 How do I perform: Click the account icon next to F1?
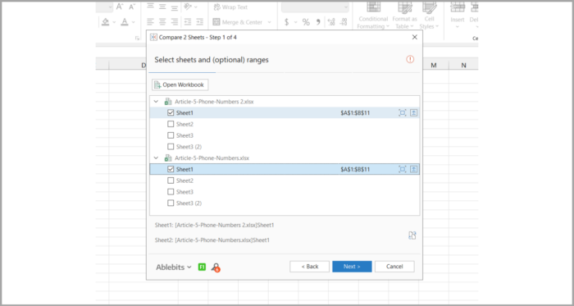(216, 267)
